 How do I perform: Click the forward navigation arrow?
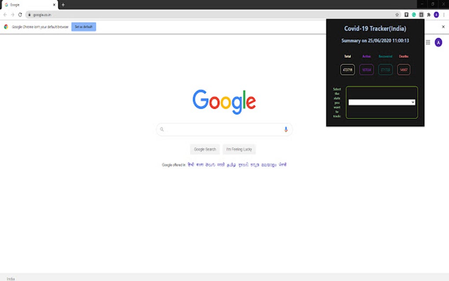click(12, 14)
